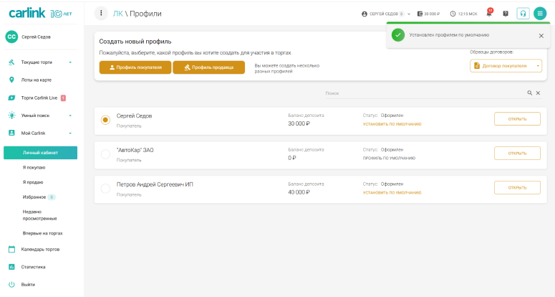Click the Профиль покупателя button
The width and height of the screenshot is (555, 297).
[135, 67]
